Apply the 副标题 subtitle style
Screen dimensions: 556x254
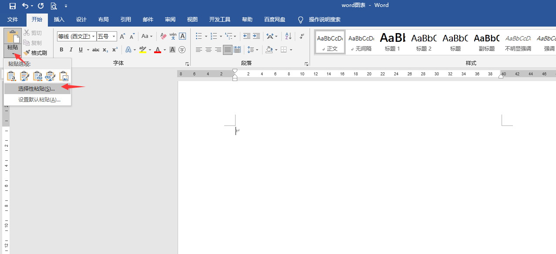487,42
